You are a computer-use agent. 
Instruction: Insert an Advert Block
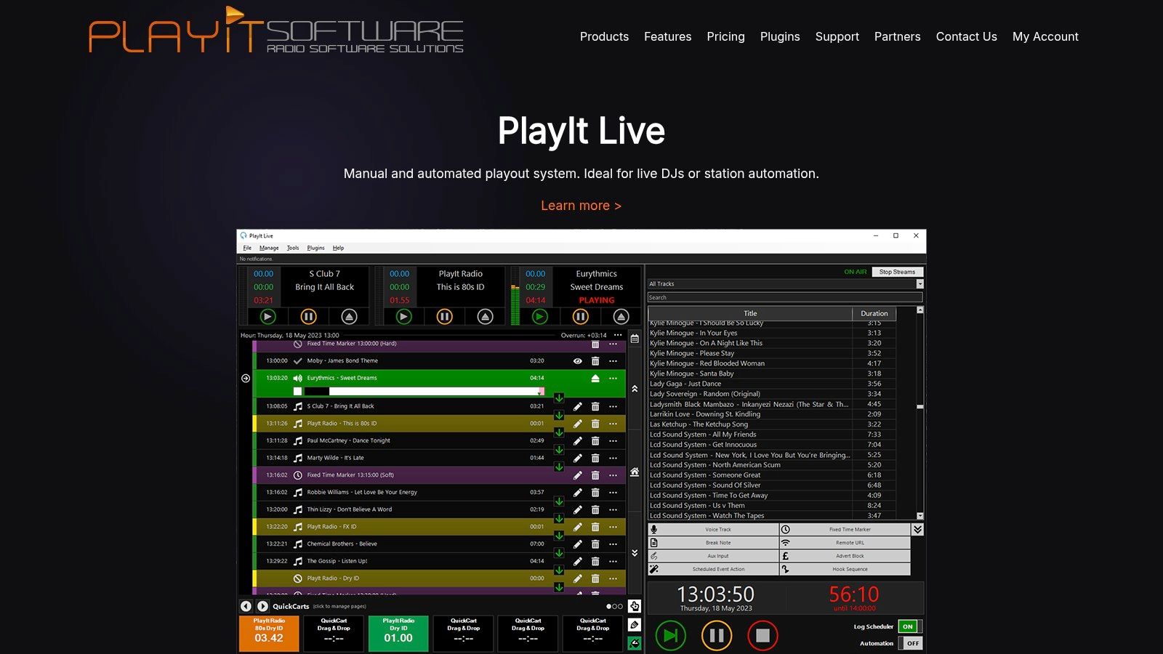point(845,556)
